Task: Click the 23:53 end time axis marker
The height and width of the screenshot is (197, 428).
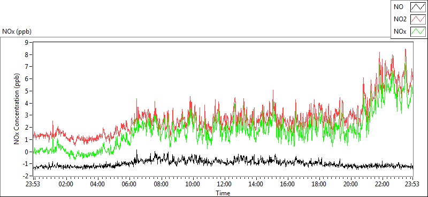Action: [x=412, y=184]
